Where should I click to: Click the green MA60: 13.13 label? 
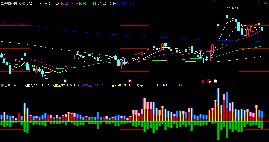pos(88,4)
